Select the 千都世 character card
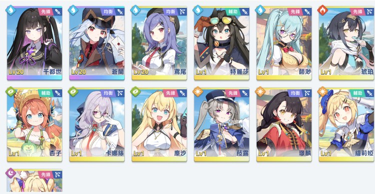Screen dimensions: 375x194 coord(34,43)
